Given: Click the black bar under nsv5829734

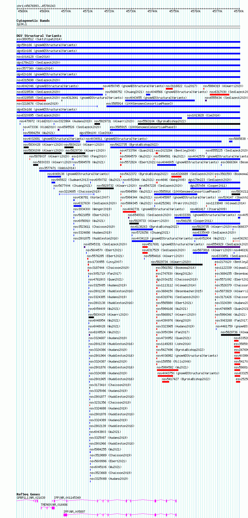Looking at the screenshot, I should (177, 265).
